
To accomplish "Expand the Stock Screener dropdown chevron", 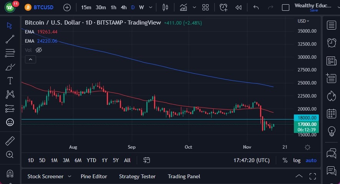I will coord(70,176).
